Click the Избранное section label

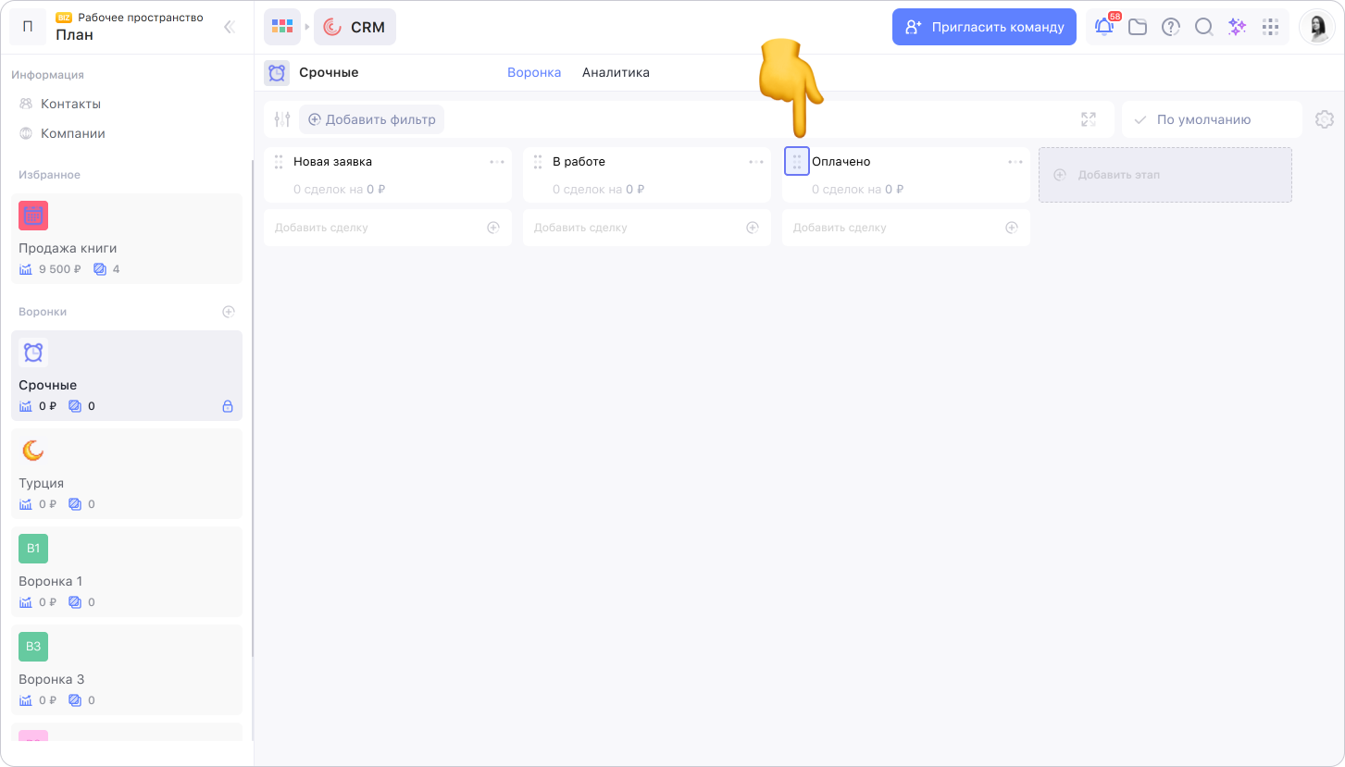[49, 175]
